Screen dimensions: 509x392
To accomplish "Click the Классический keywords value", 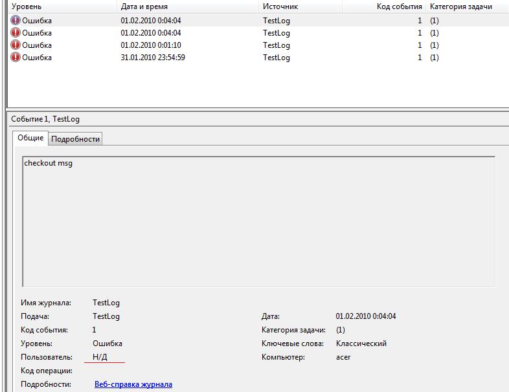I will pos(361,343).
